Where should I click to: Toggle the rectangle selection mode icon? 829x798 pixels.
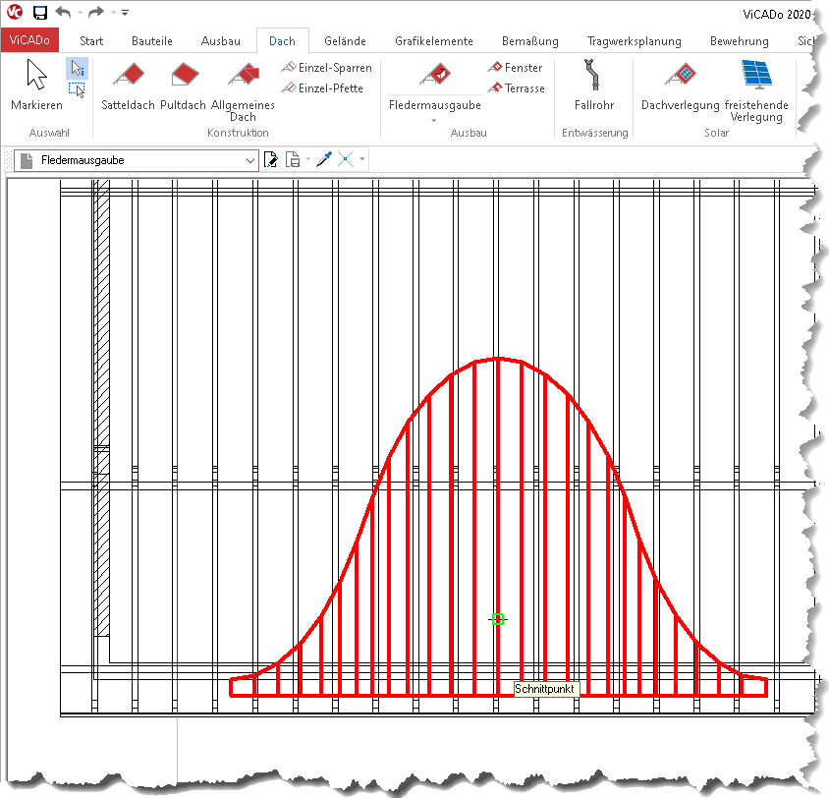(x=78, y=89)
